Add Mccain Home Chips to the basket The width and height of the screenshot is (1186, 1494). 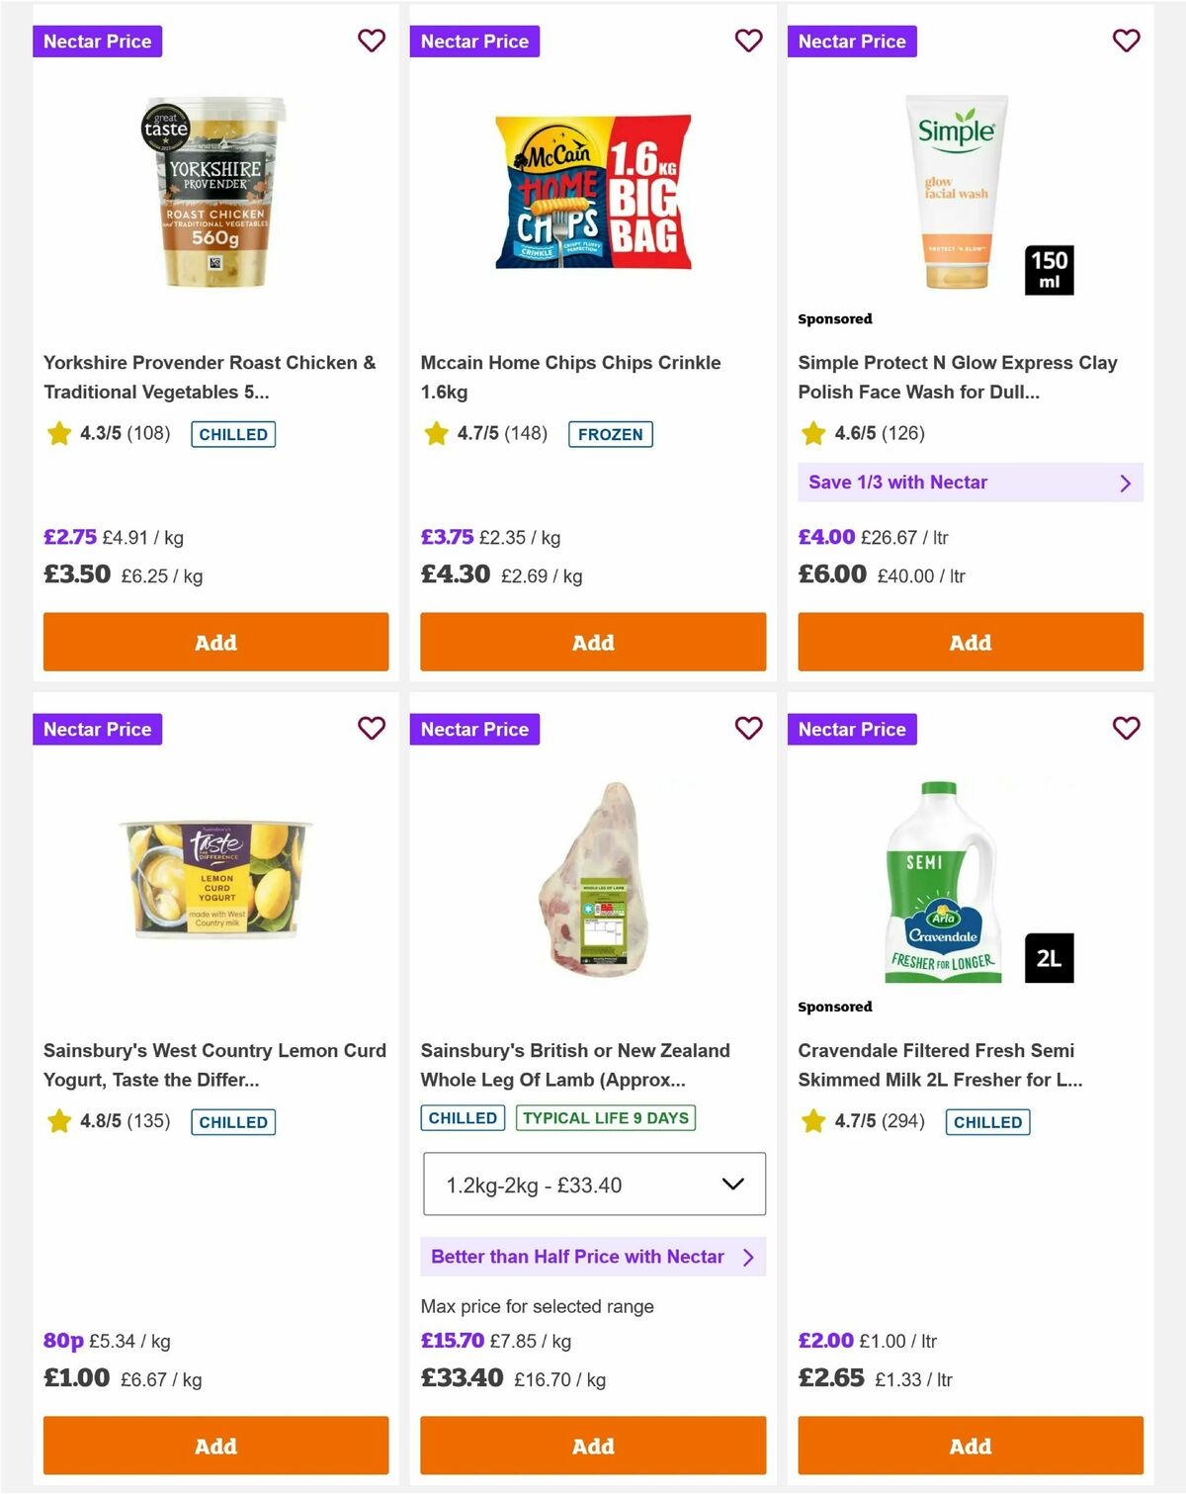(x=592, y=642)
